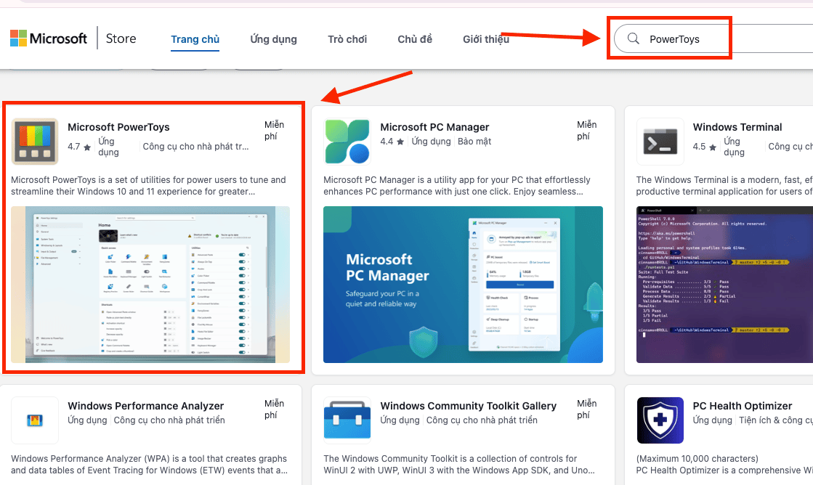
Task: Click Performance Analyzer description mentioning Event Tracing
Action: click(150, 464)
